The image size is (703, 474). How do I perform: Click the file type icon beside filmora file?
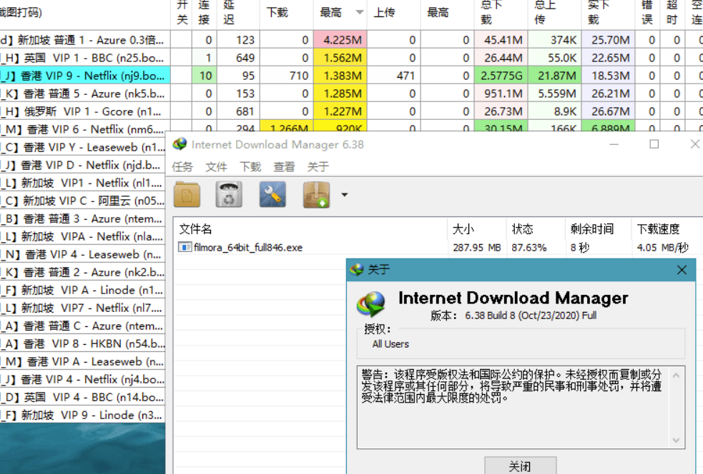[185, 247]
